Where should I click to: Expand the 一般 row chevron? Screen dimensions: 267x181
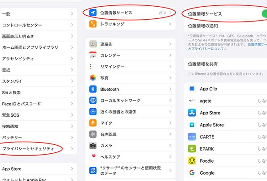pos(72,13)
